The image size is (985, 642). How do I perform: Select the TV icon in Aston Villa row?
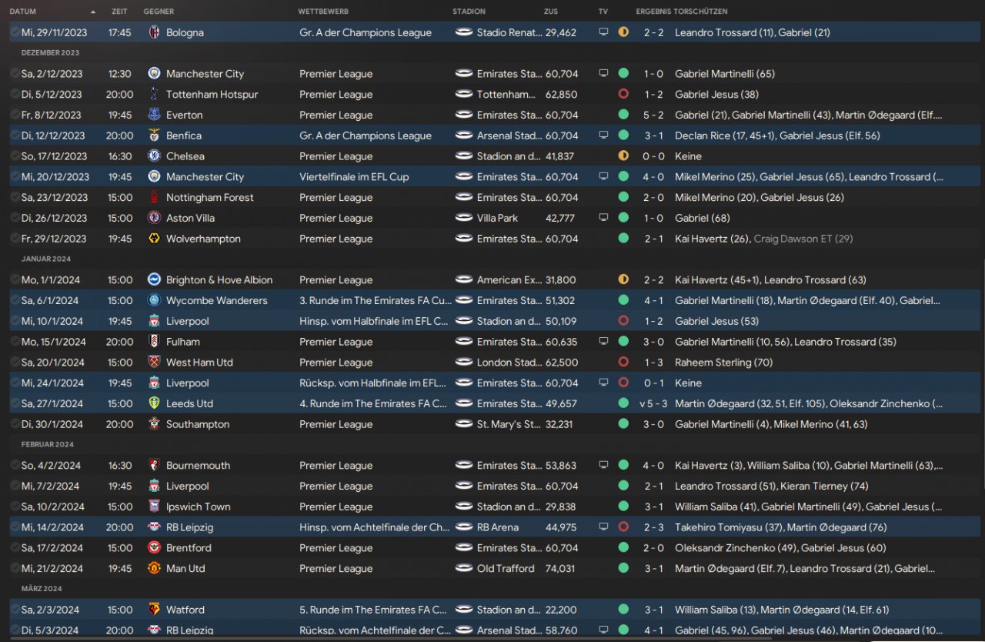point(603,218)
